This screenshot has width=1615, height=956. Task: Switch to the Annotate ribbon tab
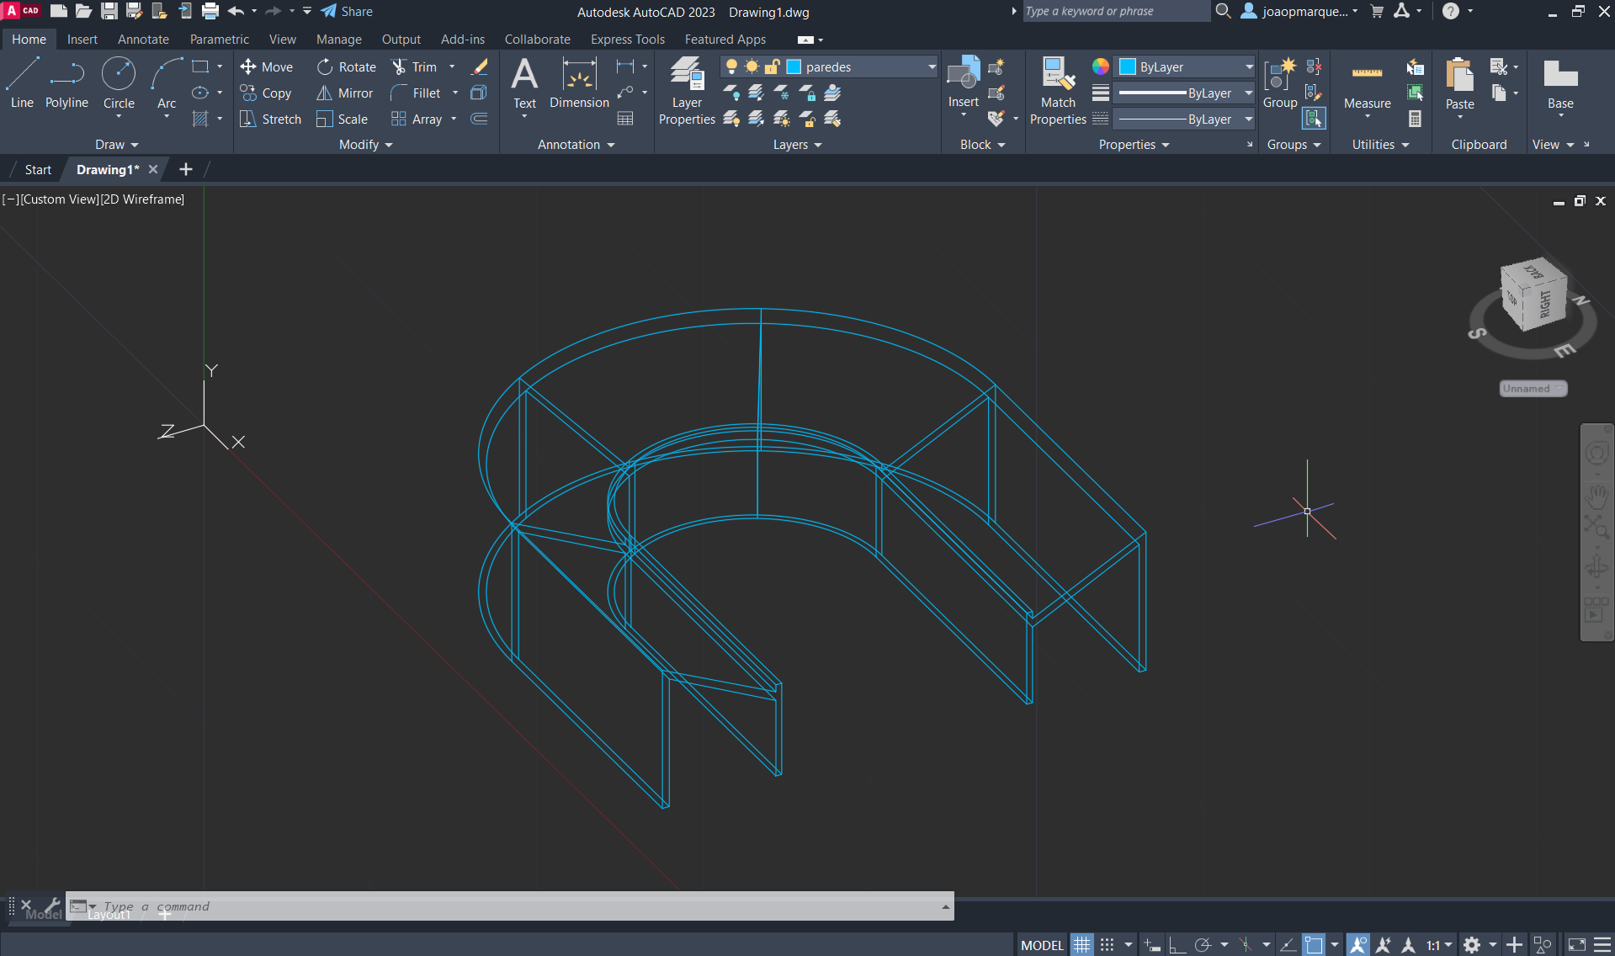coord(143,40)
